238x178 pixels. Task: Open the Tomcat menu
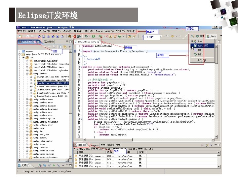pyautogui.click(x=99, y=31)
